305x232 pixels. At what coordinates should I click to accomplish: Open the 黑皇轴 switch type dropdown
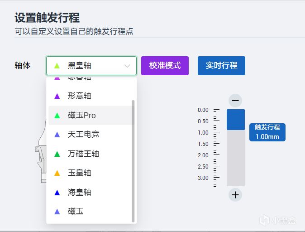tap(91, 66)
